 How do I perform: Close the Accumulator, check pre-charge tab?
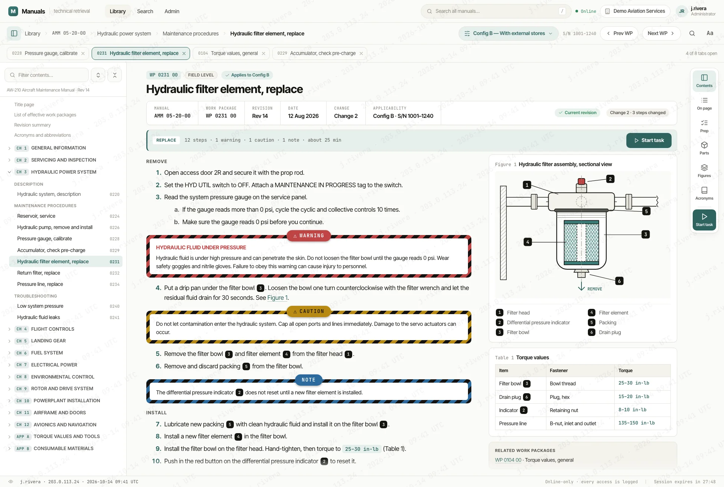coord(361,53)
